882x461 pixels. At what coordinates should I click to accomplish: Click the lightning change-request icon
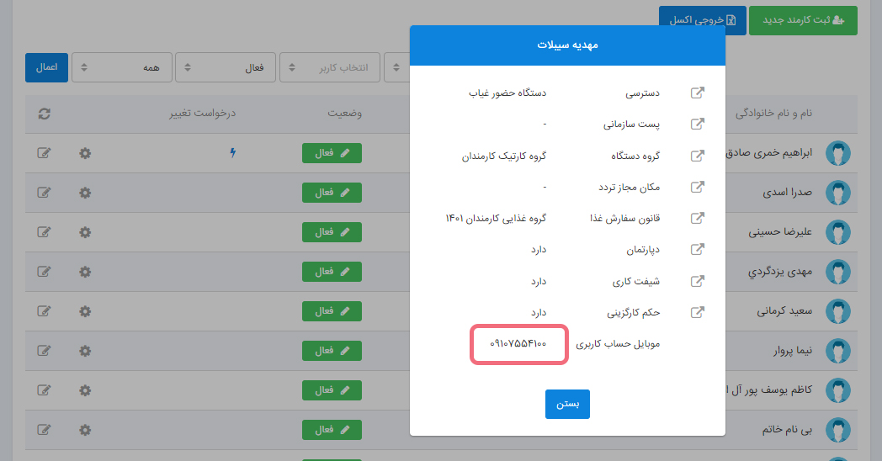[233, 153]
